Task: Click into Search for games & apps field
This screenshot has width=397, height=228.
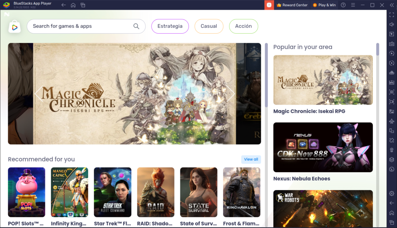Action: (86, 26)
